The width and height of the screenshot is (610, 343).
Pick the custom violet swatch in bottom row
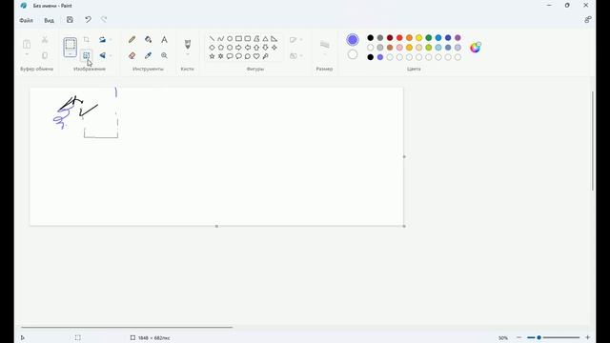tap(380, 57)
